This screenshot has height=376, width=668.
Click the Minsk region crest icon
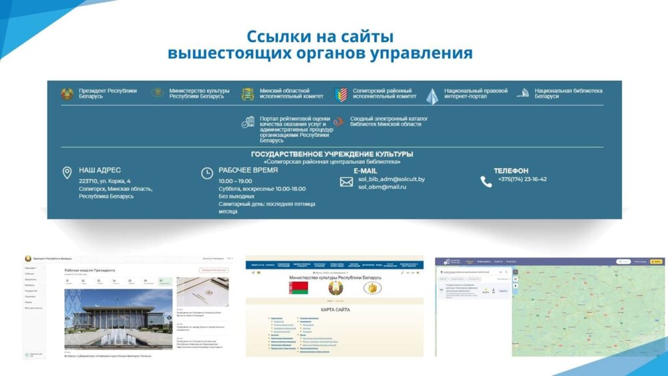[248, 94]
